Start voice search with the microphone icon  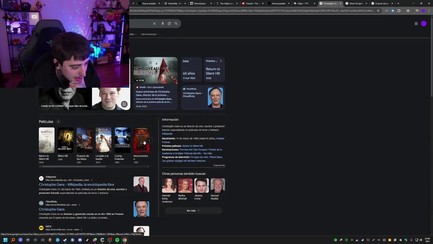tap(163, 23)
